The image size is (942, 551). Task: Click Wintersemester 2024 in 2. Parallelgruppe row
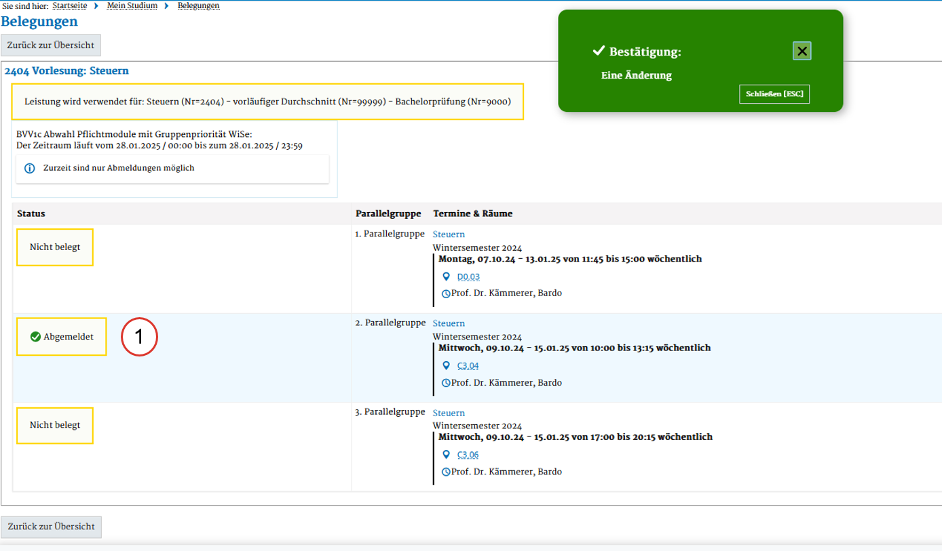click(x=477, y=337)
